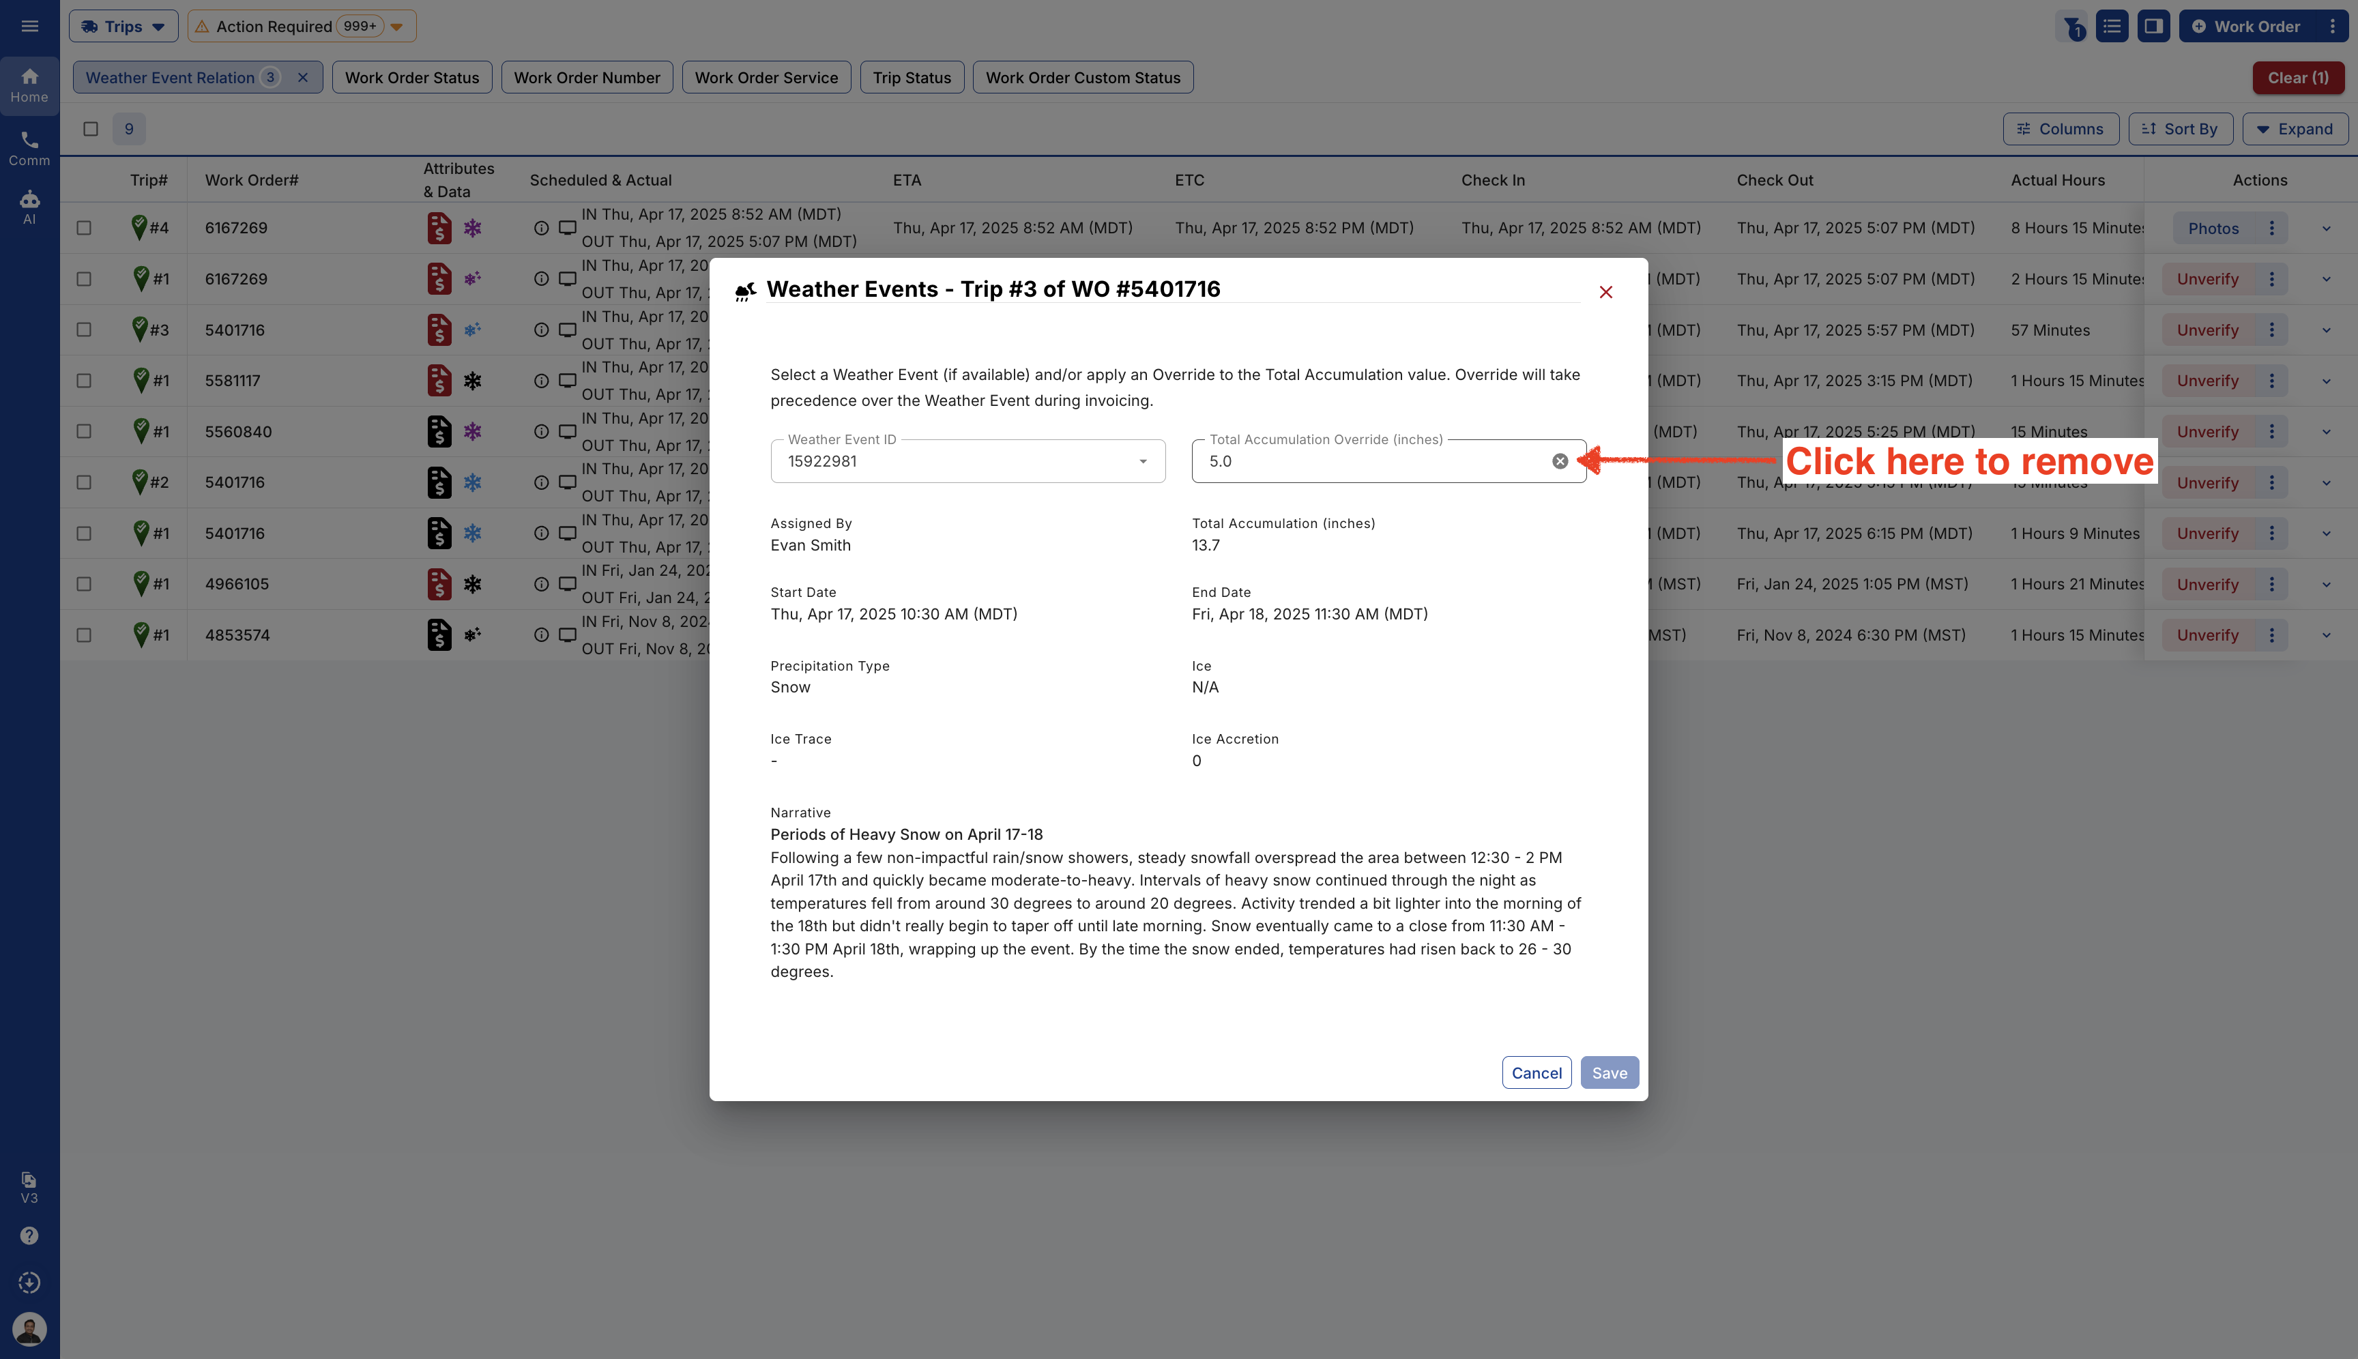
Task: Open the Work Order Custom Status filter
Action: click(1083, 78)
